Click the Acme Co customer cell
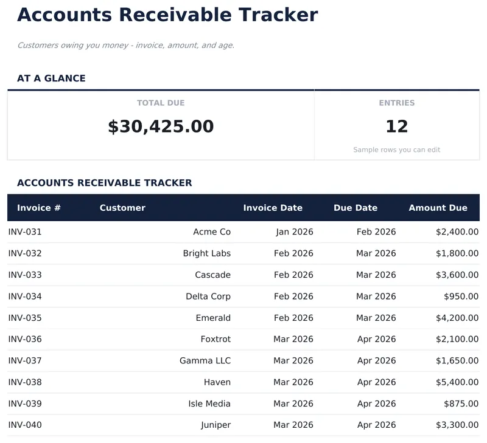The height and width of the screenshot is (443, 487). pos(211,232)
